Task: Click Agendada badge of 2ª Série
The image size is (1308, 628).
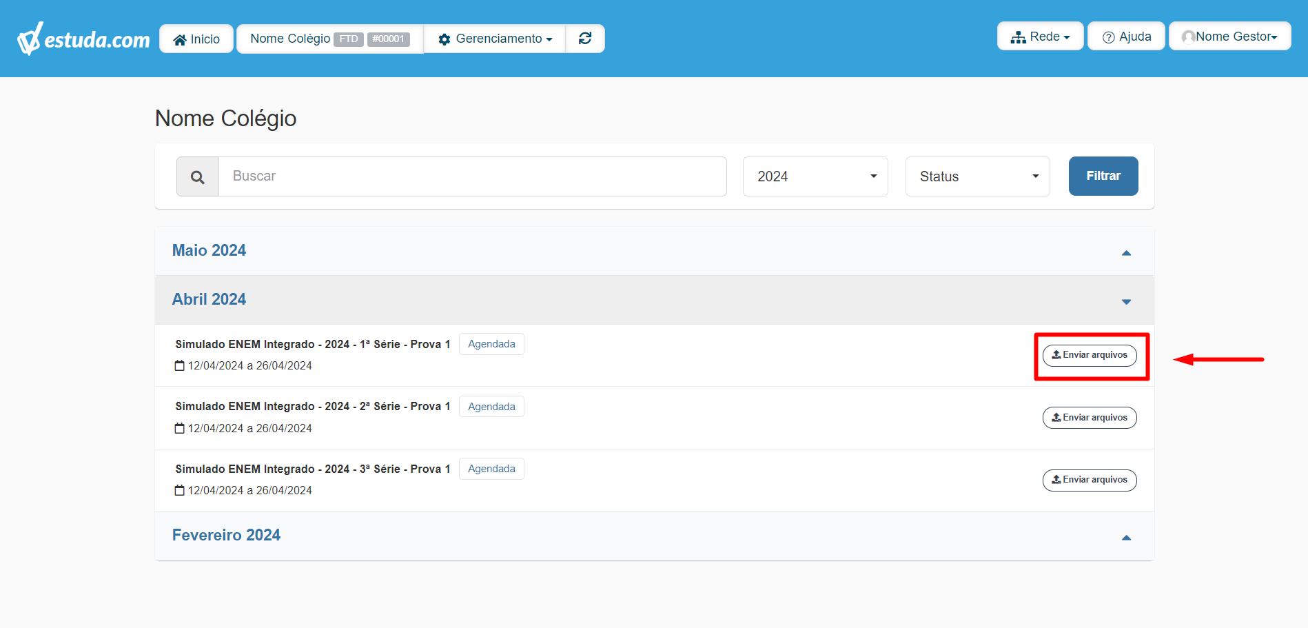Action: tap(491, 407)
